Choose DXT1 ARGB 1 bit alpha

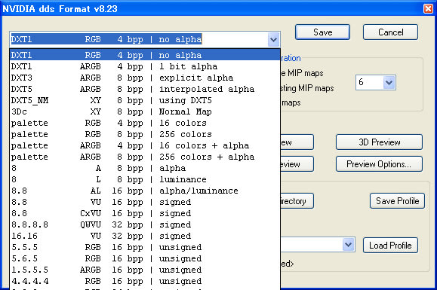(145, 66)
